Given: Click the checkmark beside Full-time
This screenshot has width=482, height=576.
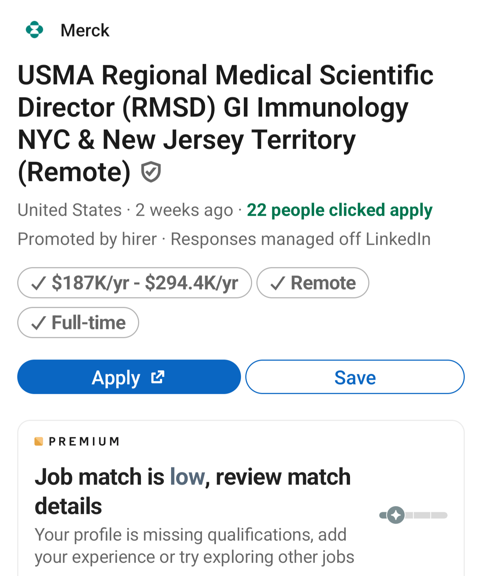Looking at the screenshot, I should (38, 323).
